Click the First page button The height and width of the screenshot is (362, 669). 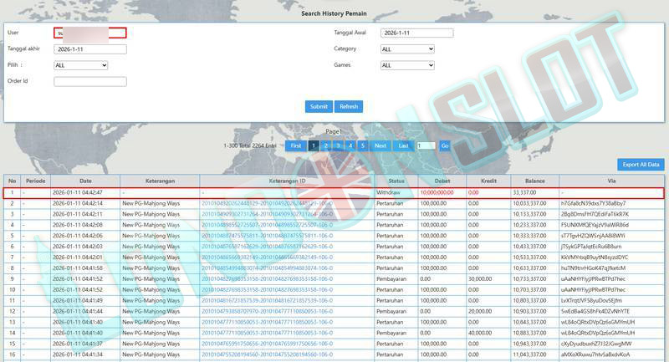click(x=295, y=145)
